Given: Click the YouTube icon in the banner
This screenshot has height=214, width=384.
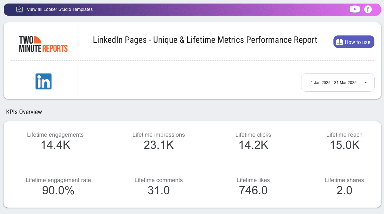Looking at the screenshot, I should click(355, 9).
